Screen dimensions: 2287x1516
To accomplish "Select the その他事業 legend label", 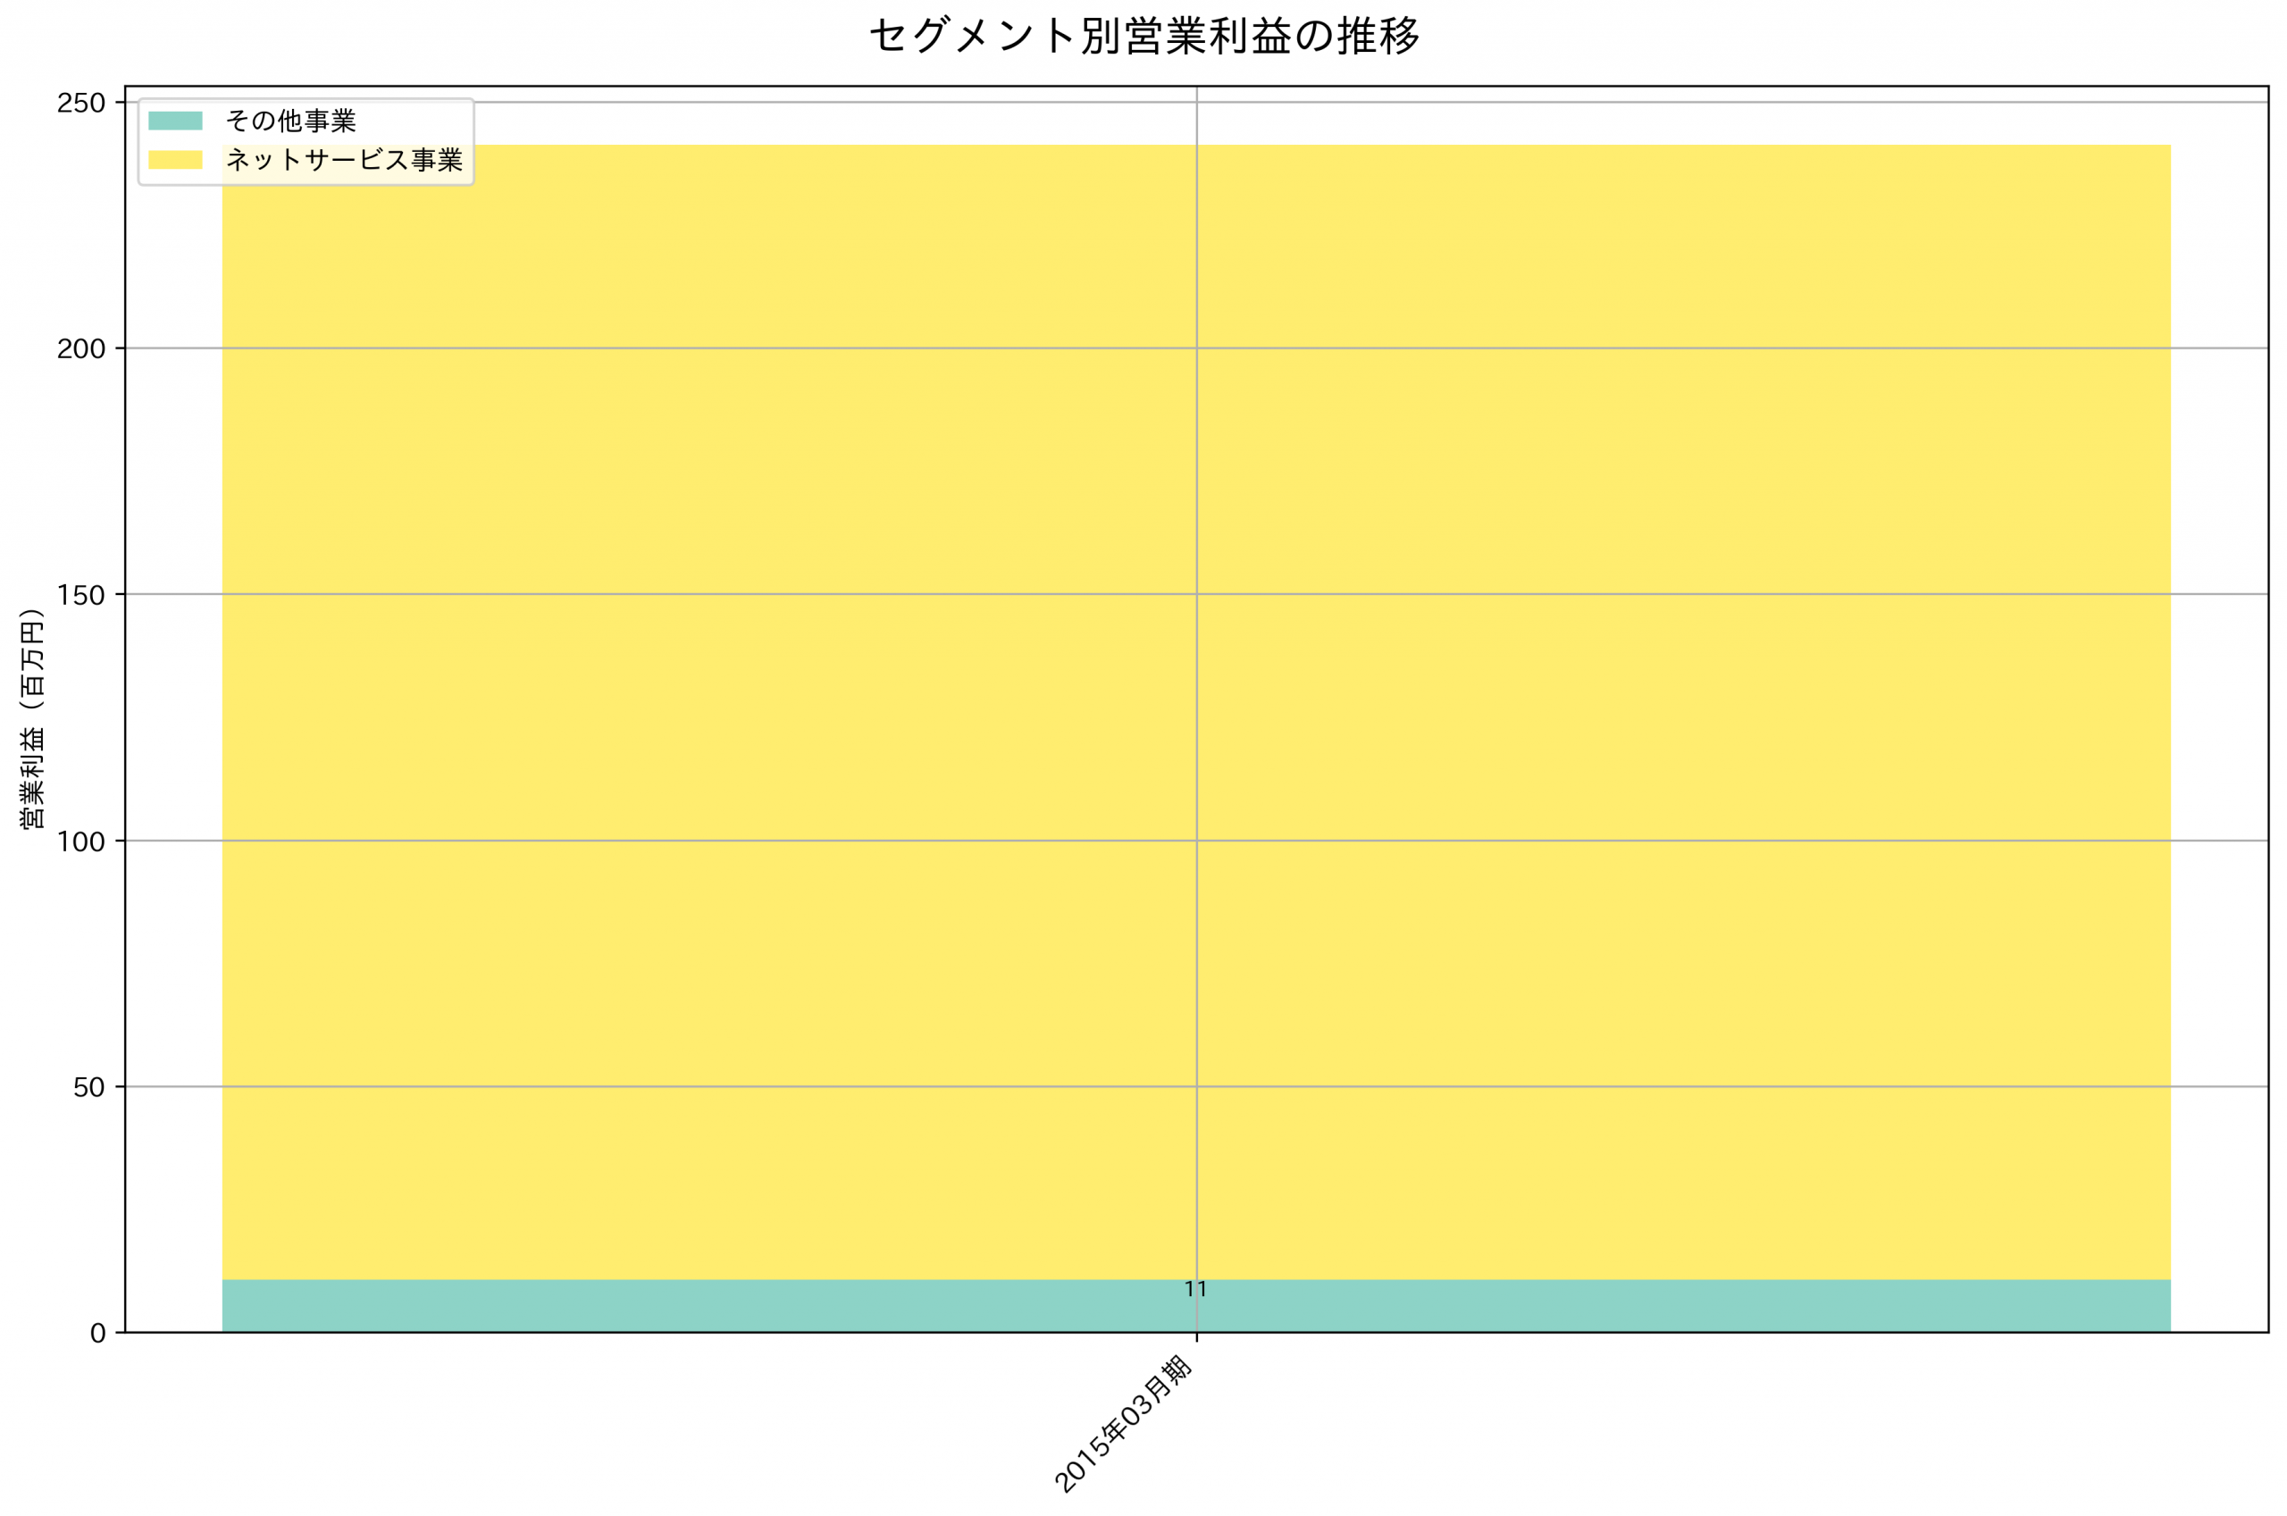I will click(291, 121).
